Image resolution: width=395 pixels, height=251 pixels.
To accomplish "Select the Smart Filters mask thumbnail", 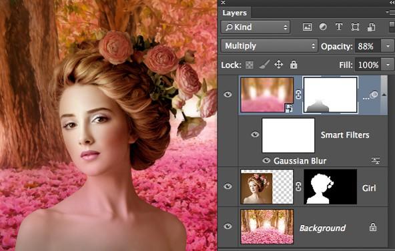I will tap(288, 136).
